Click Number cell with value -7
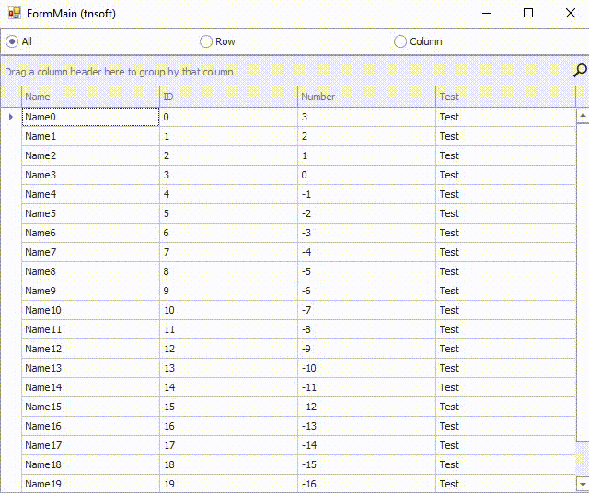Viewport: 589px width, 493px height. point(366,310)
